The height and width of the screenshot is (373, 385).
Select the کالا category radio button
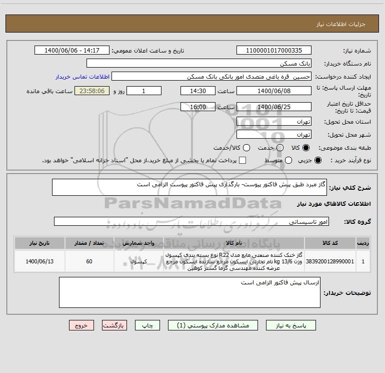(306, 148)
